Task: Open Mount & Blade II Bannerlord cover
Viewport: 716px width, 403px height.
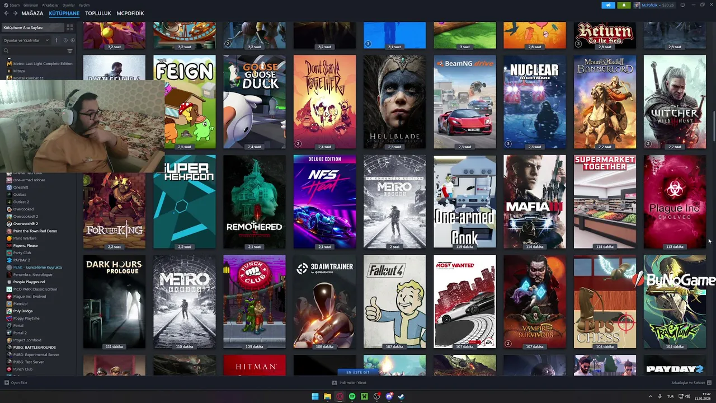Action: pyautogui.click(x=605, y=102)
